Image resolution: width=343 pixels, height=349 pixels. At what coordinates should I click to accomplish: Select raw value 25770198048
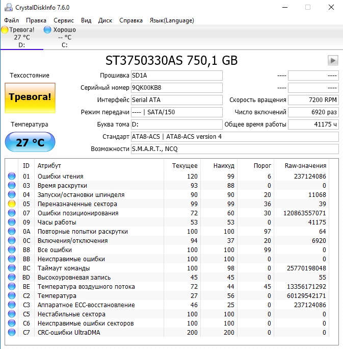point(306,268)
